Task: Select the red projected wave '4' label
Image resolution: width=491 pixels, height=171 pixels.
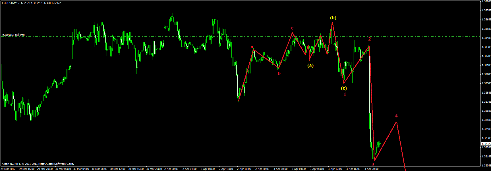Action: 396,116
